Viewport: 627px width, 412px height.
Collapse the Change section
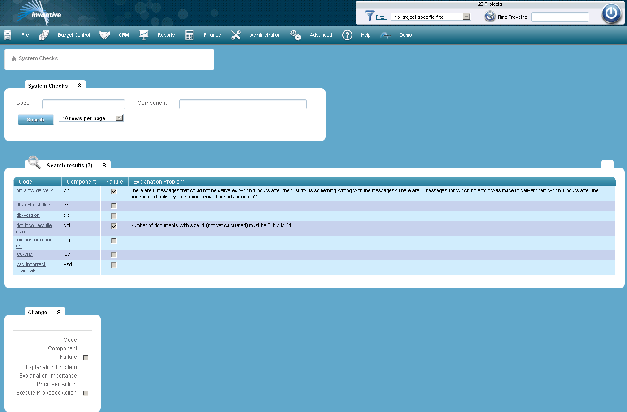click(59, 312)
